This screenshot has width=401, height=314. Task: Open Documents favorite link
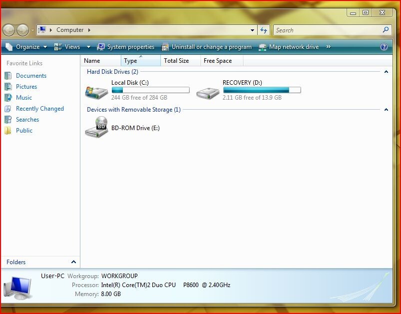point(31,76)
